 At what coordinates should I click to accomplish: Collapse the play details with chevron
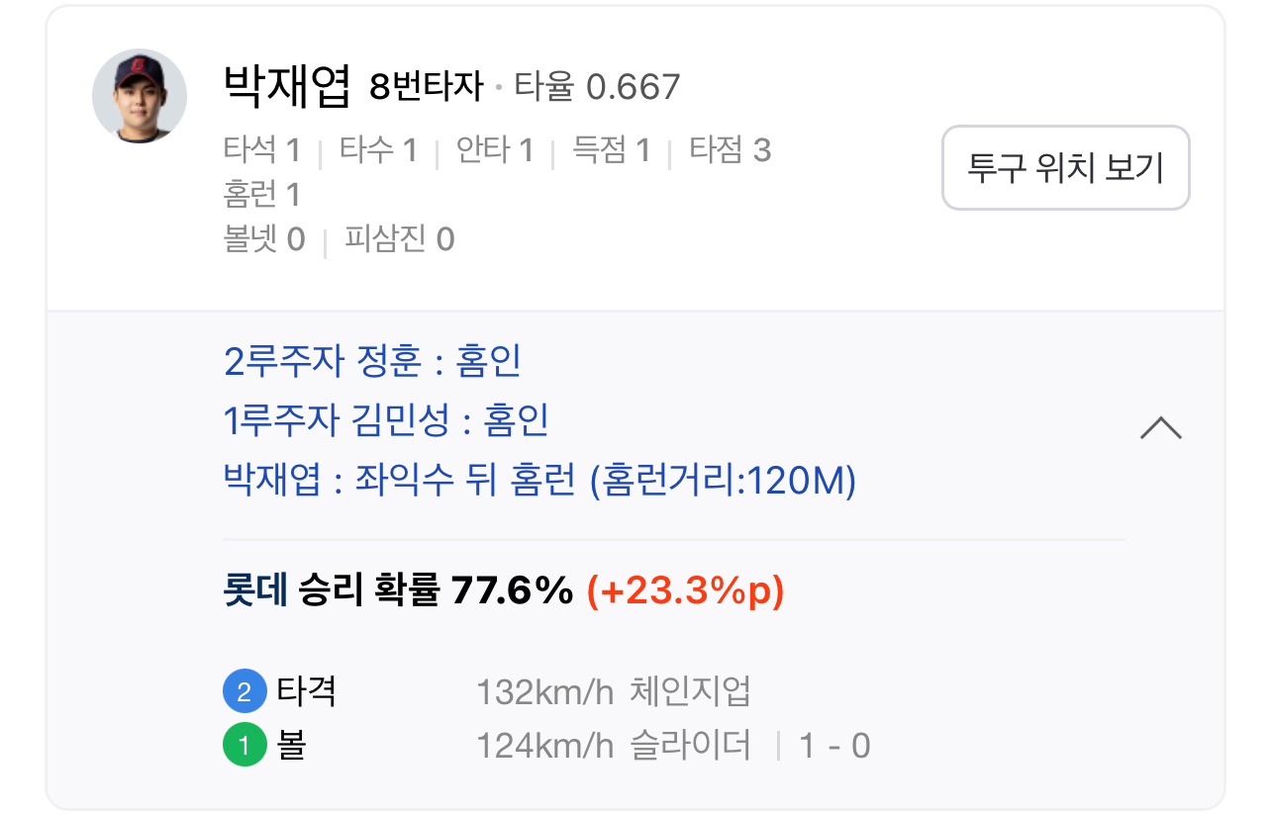tap(1161, 427)
